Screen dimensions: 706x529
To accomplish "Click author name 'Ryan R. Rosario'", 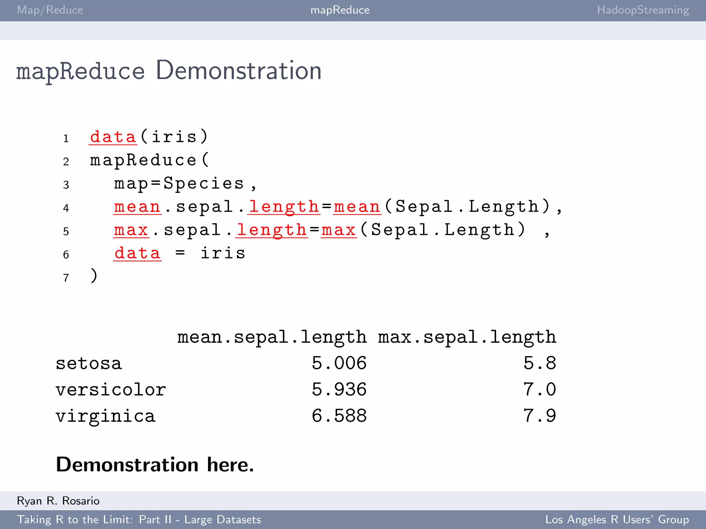I will (x=58, y=501).
